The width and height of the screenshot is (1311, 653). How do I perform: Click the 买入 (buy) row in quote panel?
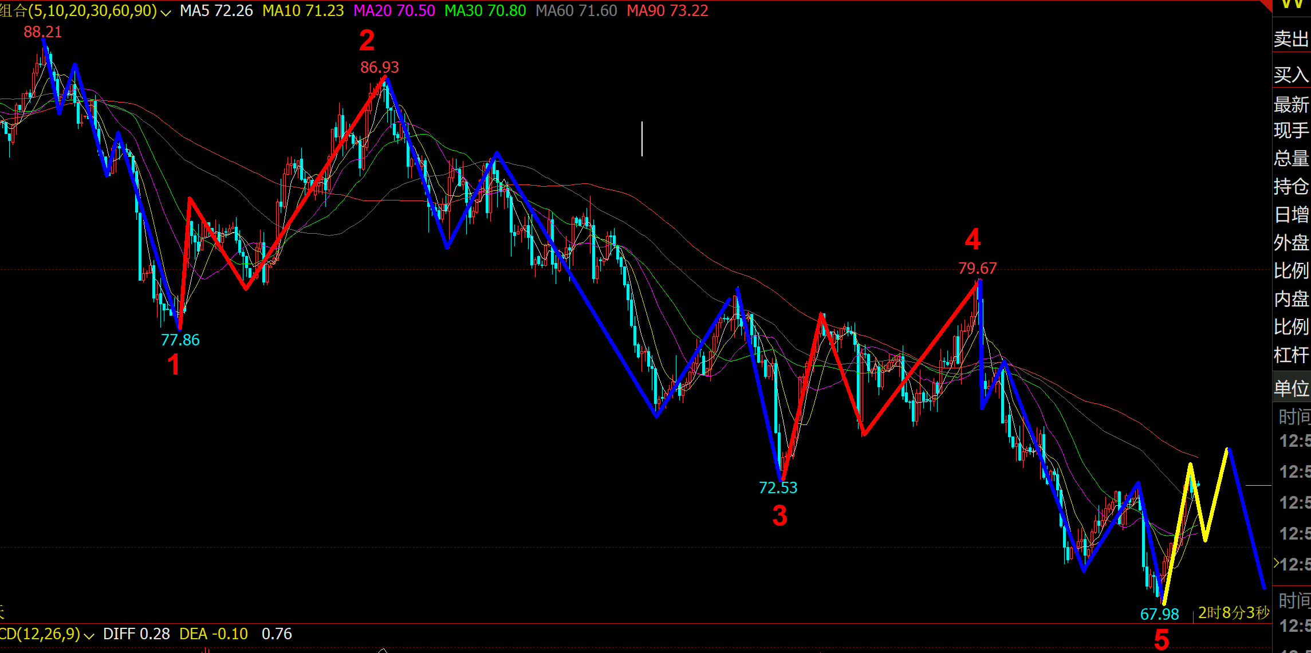(x=1291, y=74)
